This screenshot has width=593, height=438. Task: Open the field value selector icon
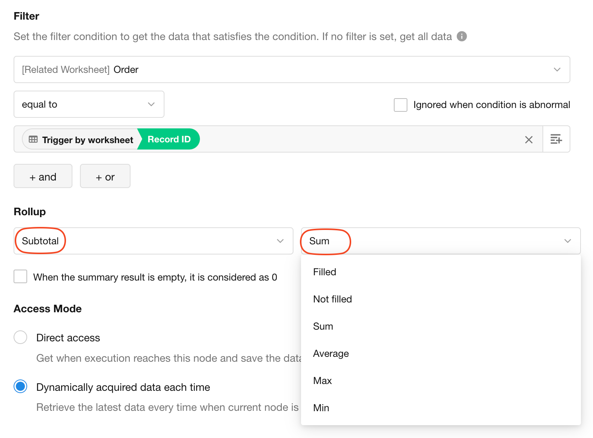coord(556,139)
